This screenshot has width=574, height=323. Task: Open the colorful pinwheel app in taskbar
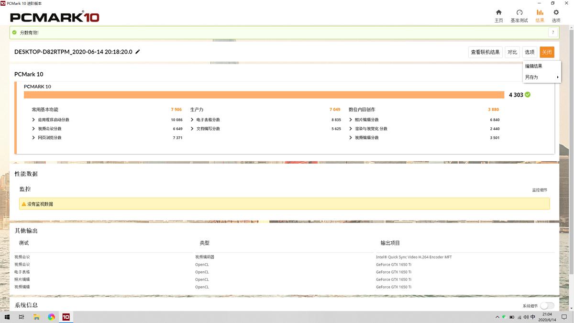(x=51, y=317)
